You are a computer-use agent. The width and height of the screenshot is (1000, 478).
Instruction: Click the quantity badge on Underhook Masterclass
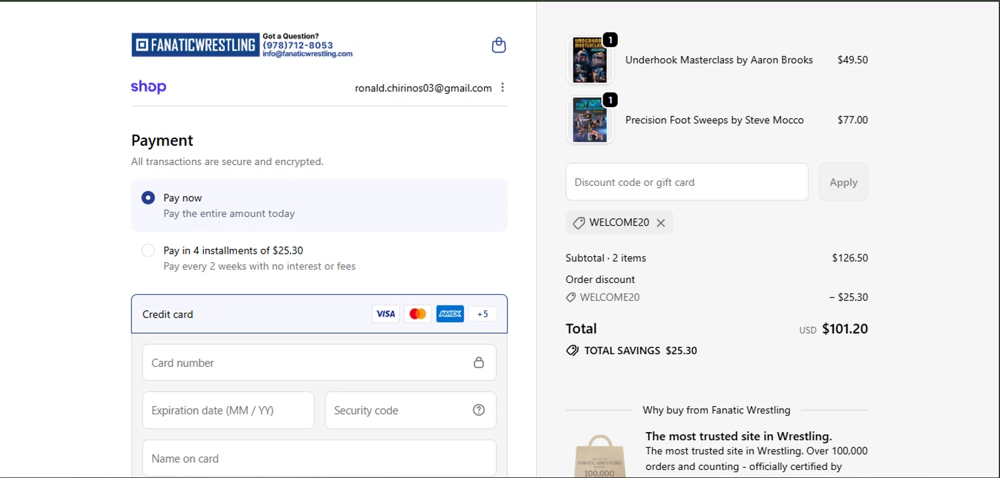(610, 39)
